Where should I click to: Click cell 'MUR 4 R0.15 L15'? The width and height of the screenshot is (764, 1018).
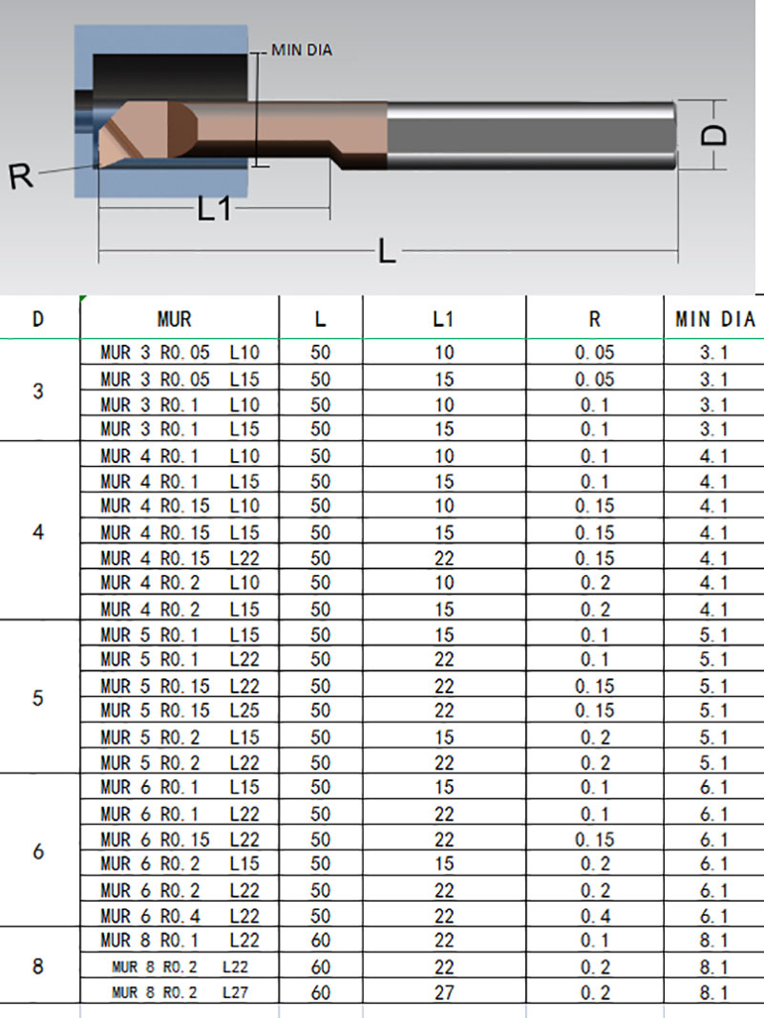point(180,532)
